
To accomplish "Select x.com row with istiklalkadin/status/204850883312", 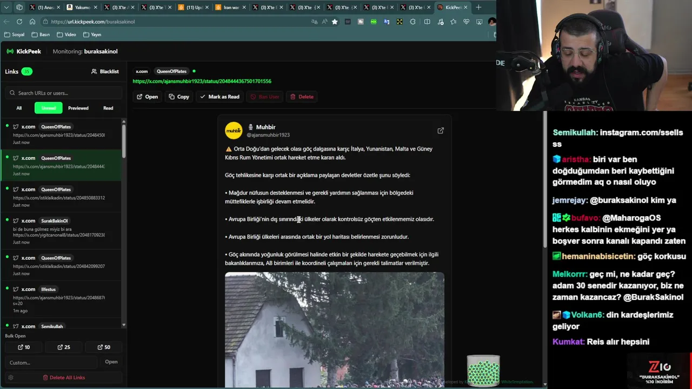I will coord(61,197).
